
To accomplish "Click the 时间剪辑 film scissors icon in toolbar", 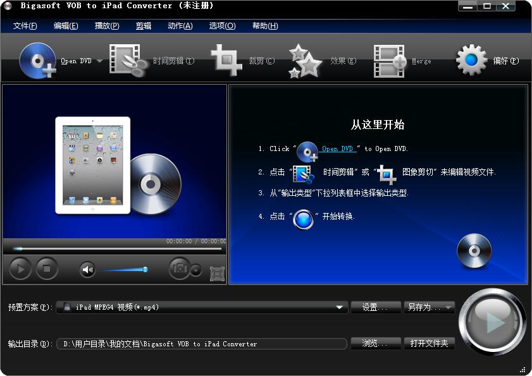I will pos(128,60).
